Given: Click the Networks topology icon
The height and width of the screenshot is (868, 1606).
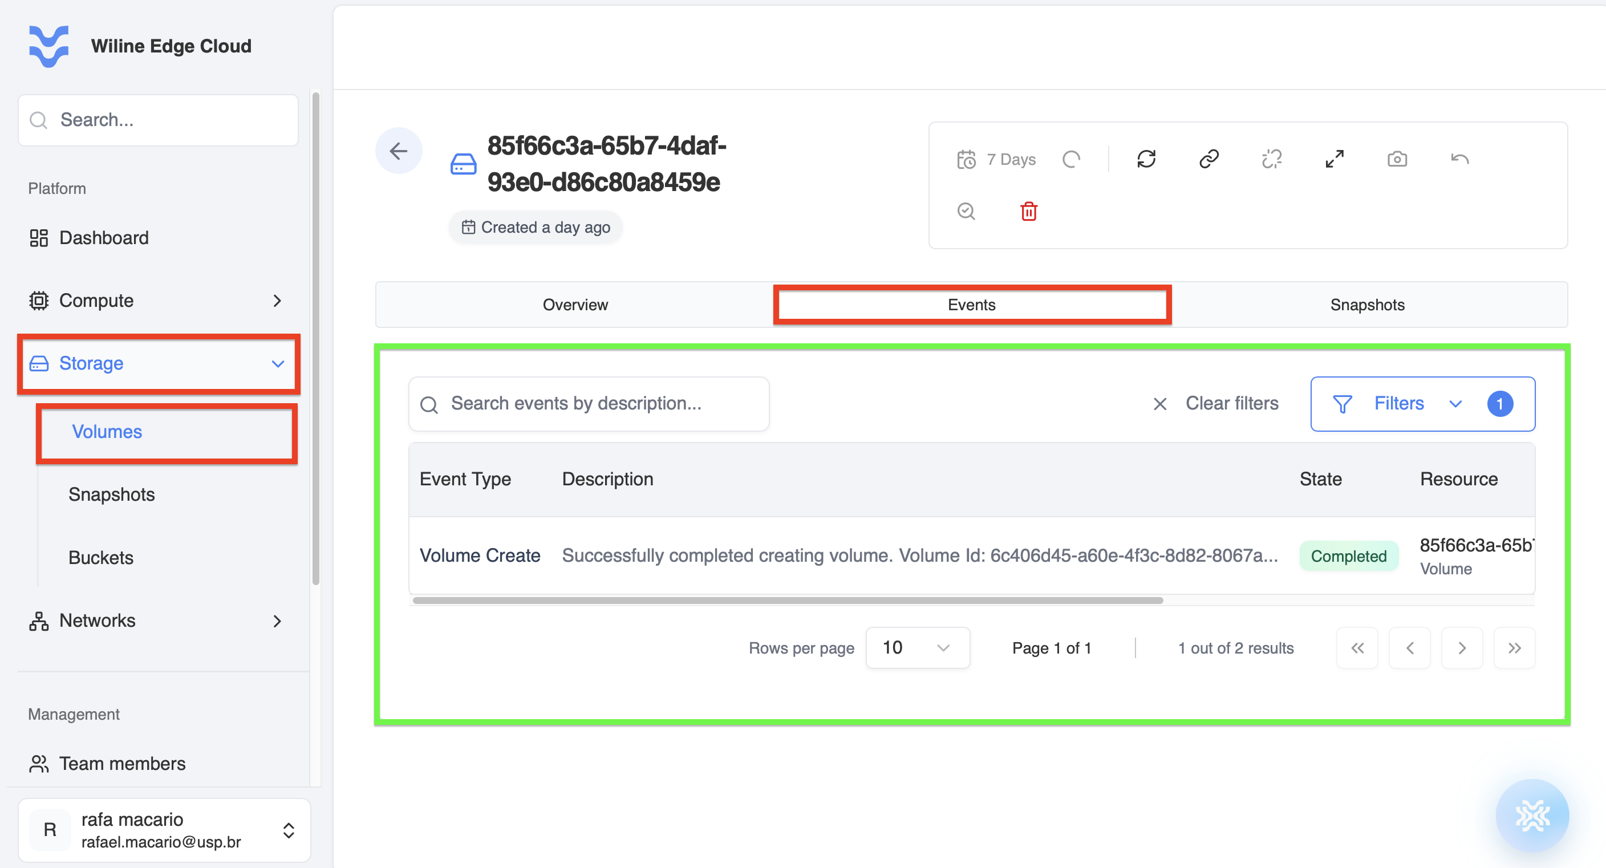Looking at the screenshot, I should pos(39,621).
